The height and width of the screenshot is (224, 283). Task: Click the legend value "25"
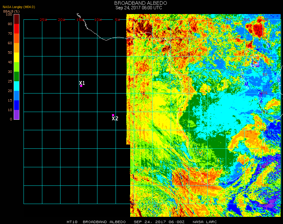10,81
